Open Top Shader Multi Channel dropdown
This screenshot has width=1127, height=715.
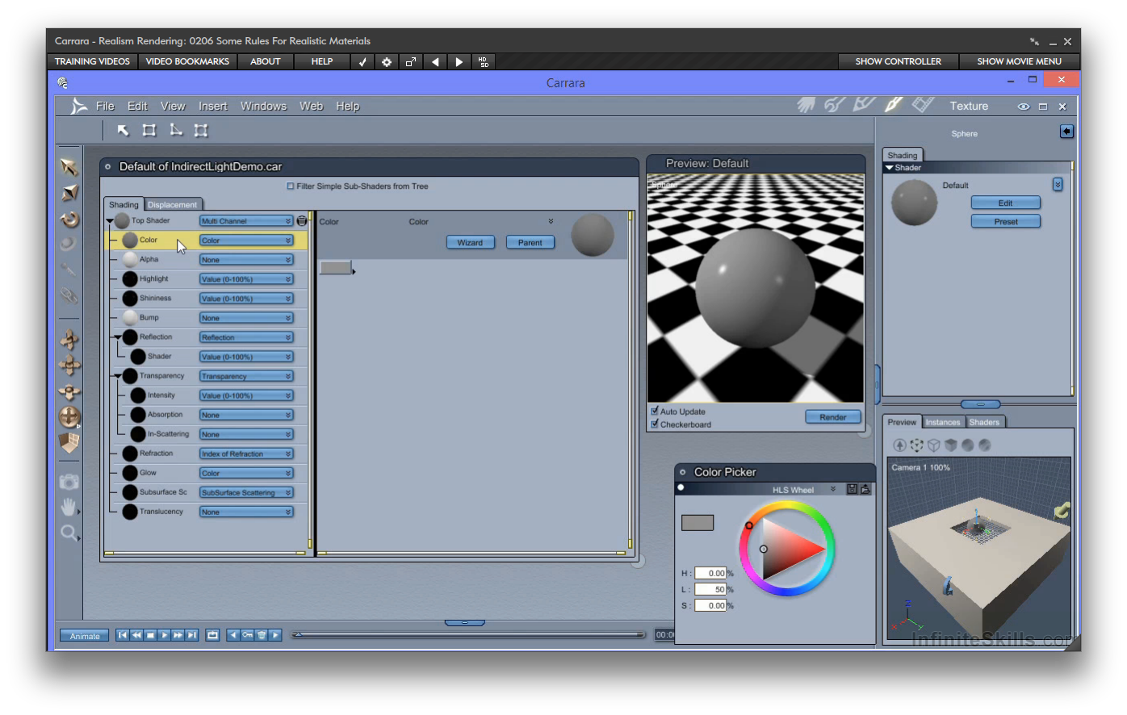246,220
